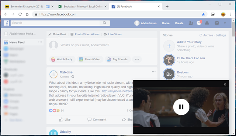The image size is (236, 136).
Task: Expand more composer options ellipsis
Action: click(x=137, y=59)
